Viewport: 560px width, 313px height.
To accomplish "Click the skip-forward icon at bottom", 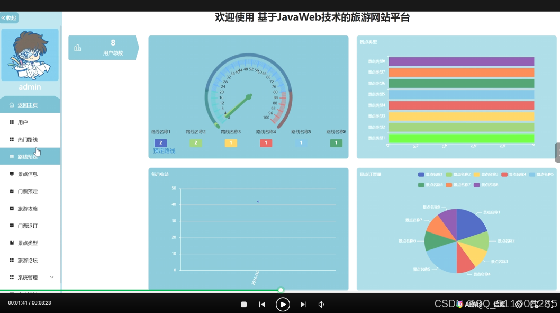I will [x=303, y=305].
